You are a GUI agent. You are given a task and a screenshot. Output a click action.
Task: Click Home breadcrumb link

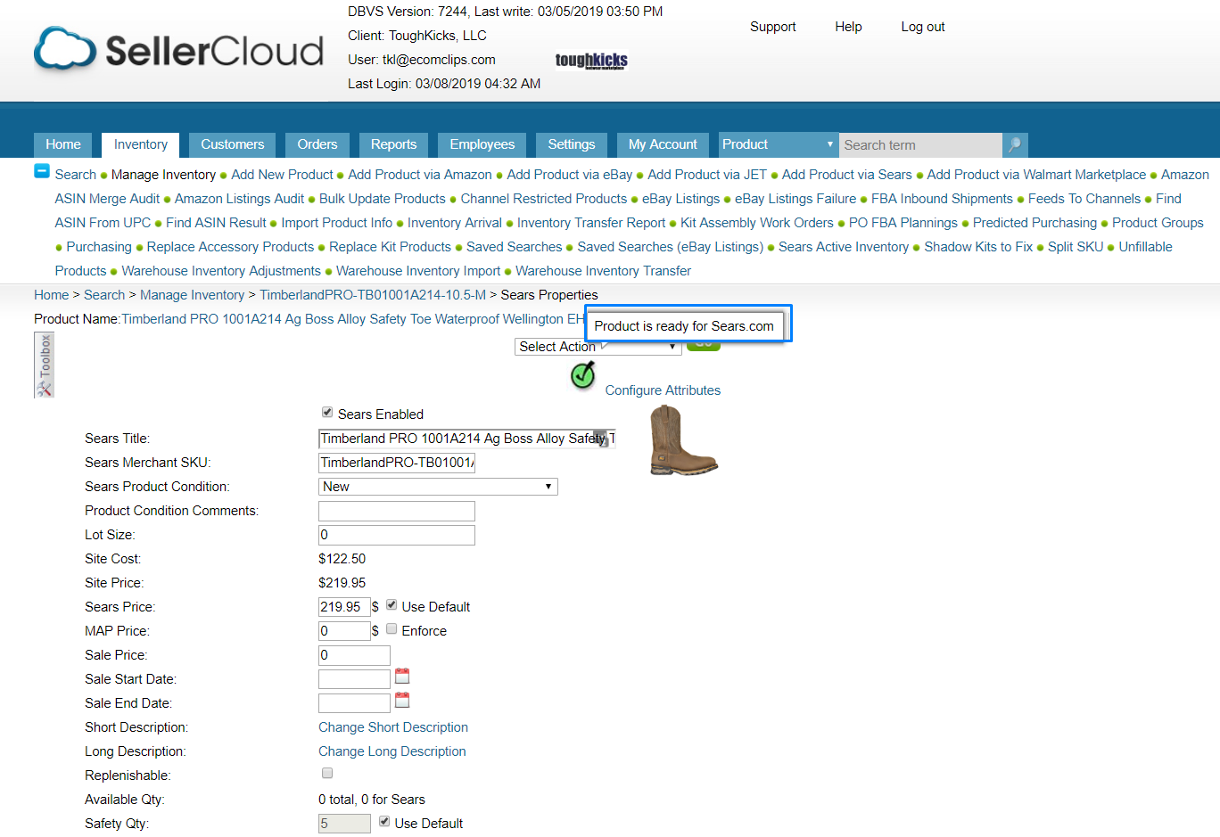pos(52,295)
